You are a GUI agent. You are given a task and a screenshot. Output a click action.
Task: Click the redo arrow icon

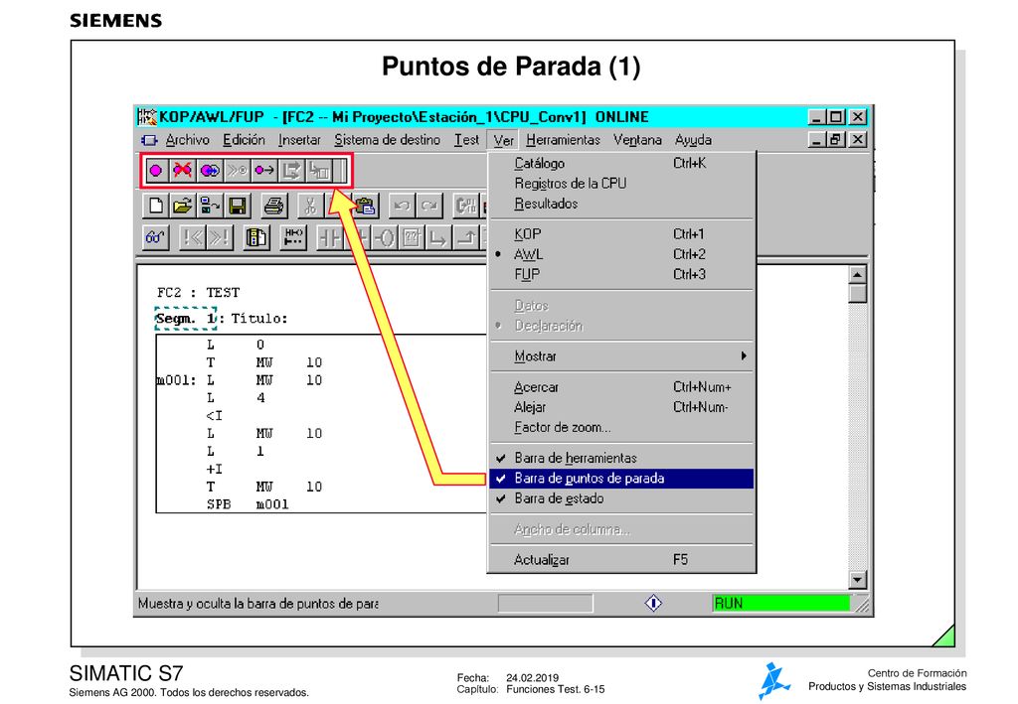click(428, 207)
